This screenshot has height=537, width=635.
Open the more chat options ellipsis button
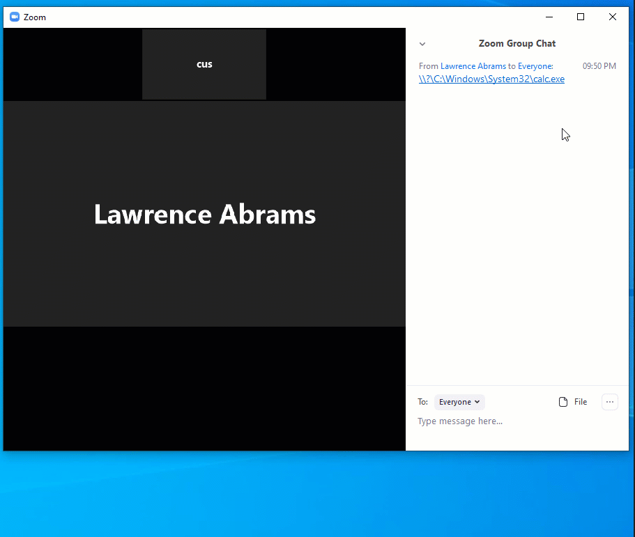609,402
